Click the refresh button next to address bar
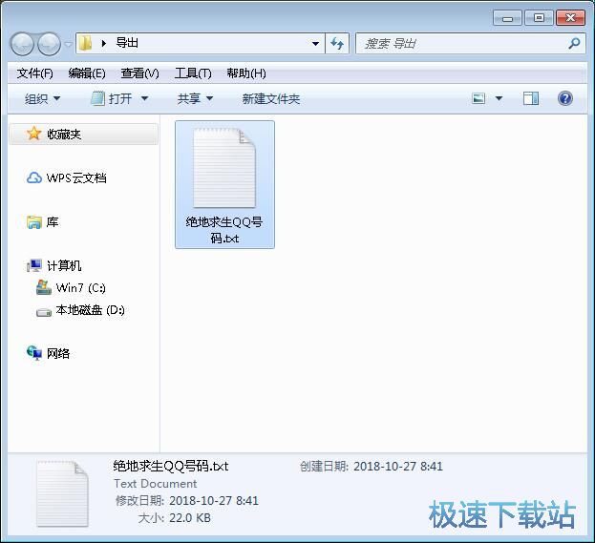 (x=337, y=44)
